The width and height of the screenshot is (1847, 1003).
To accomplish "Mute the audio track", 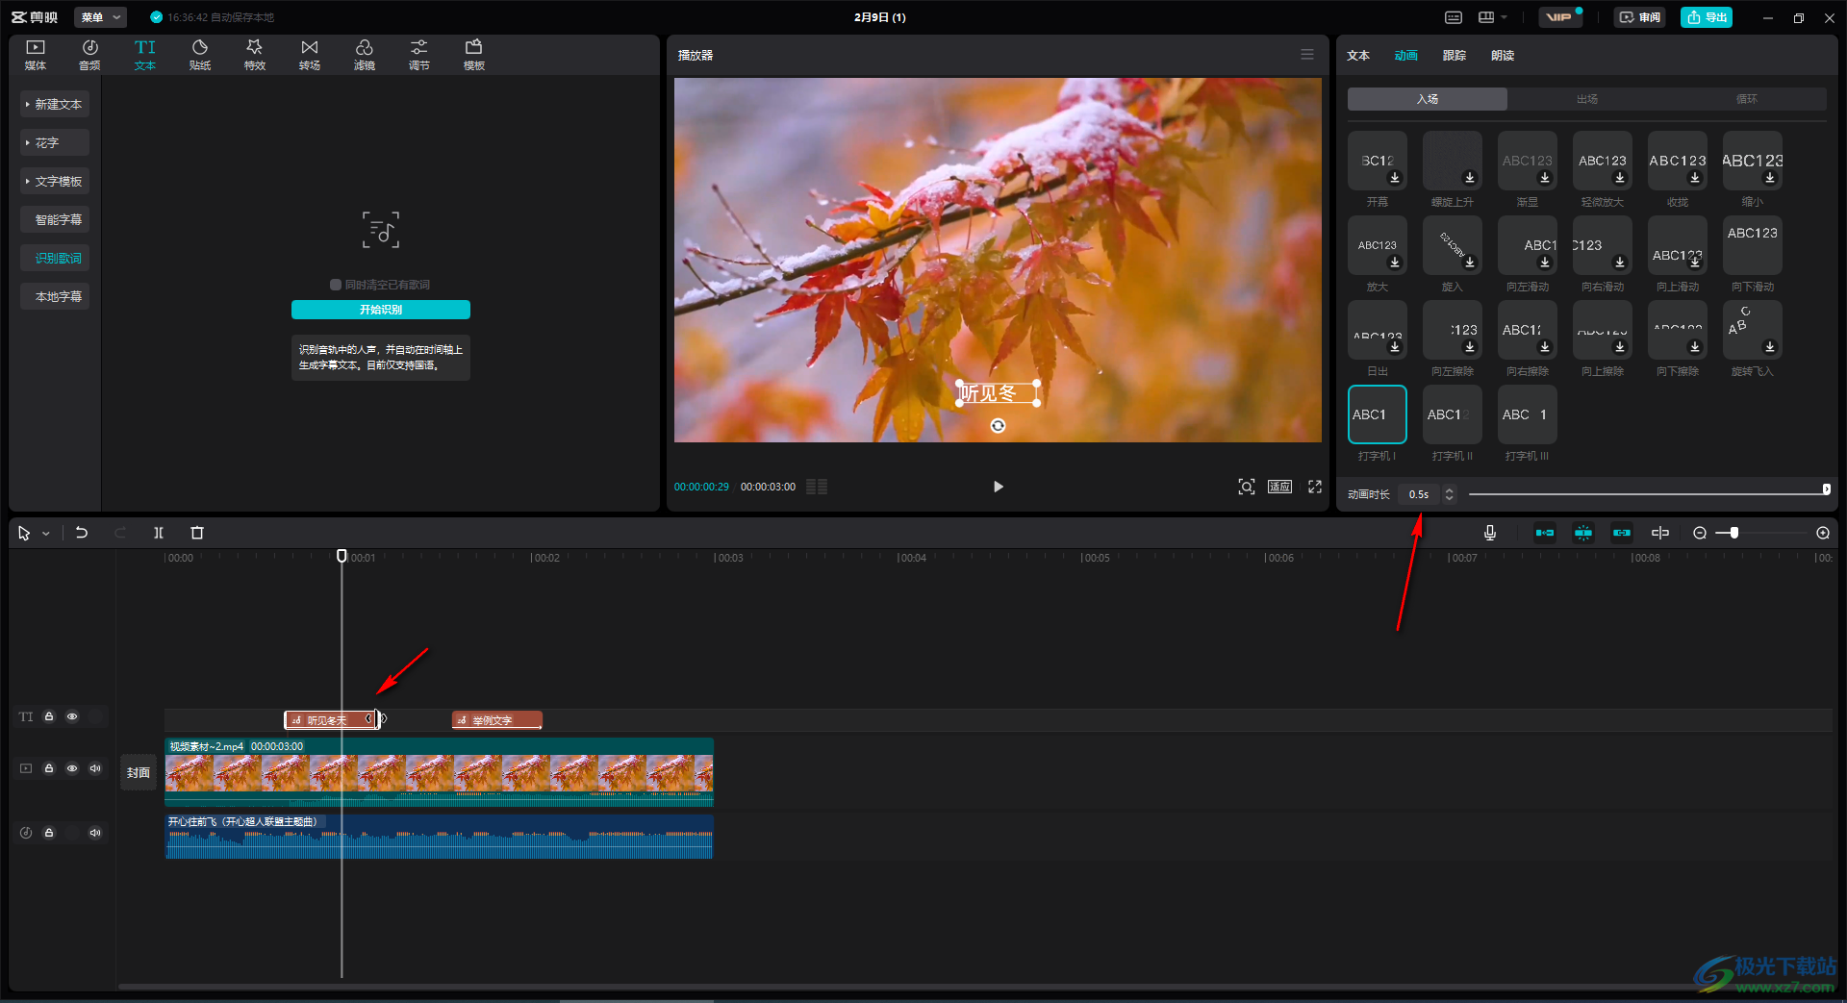I will [x=95, y=833].
